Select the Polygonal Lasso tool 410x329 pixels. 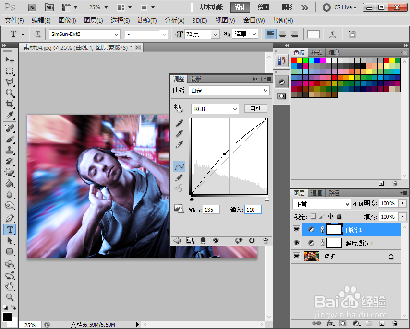pyautogui.click(x=10, y=82)
